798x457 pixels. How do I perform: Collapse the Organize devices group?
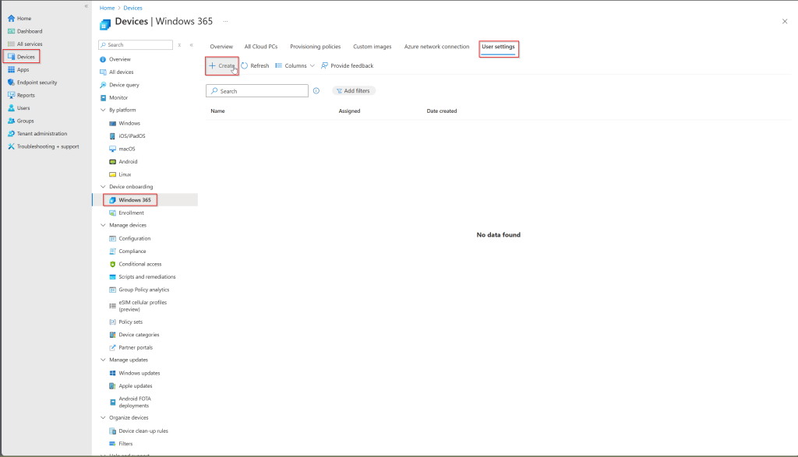tap(103, 417)
